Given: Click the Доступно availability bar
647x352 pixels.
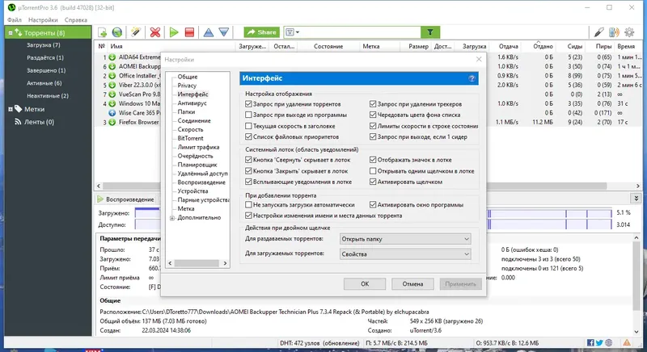Looking at the screenshot, I should (x=374, y=224).
